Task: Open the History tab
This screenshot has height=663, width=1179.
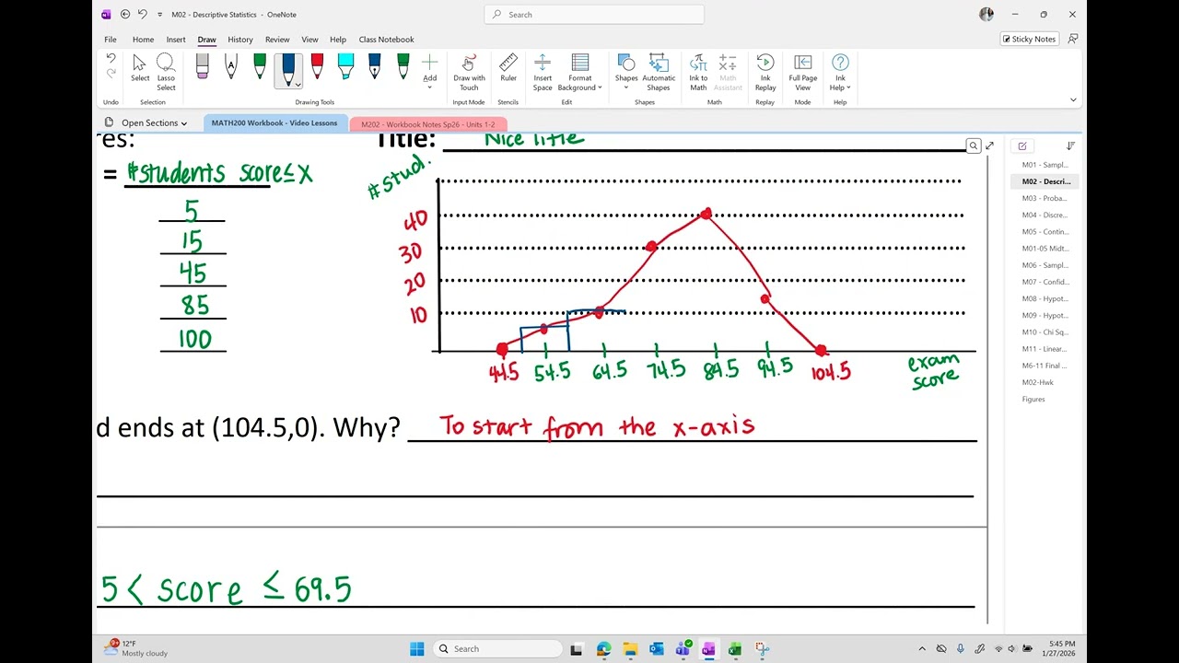Action: (x=240, y=40)
